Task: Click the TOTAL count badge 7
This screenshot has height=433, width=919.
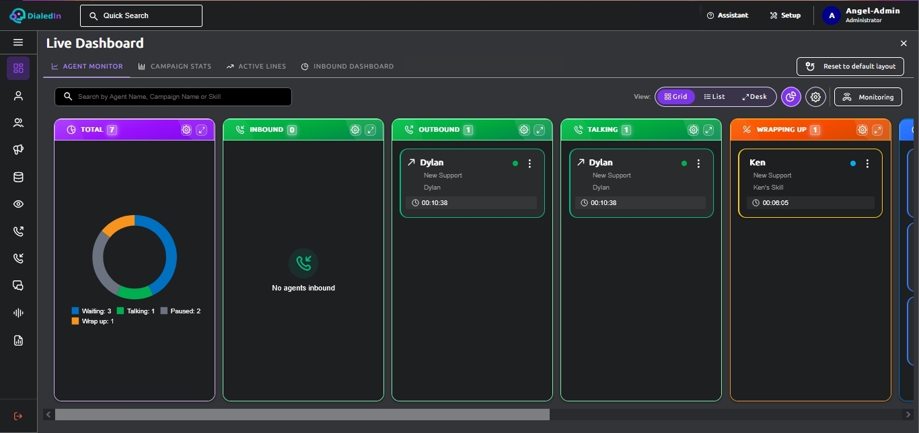Action: pos(112,130)
